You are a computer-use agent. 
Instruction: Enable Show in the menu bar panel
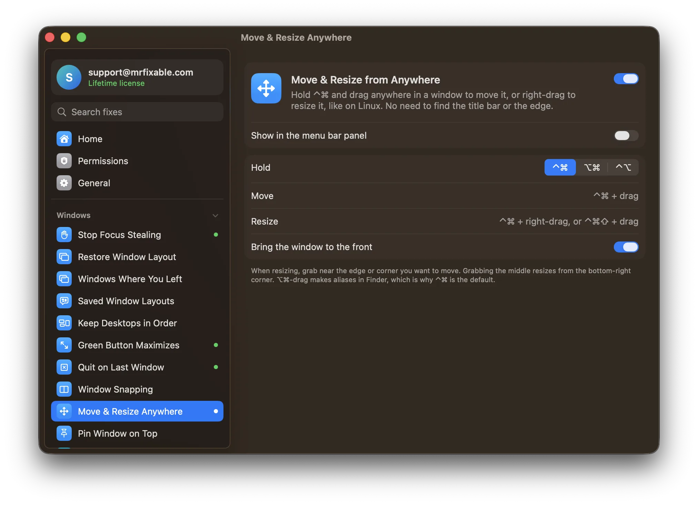pos(626,136)
